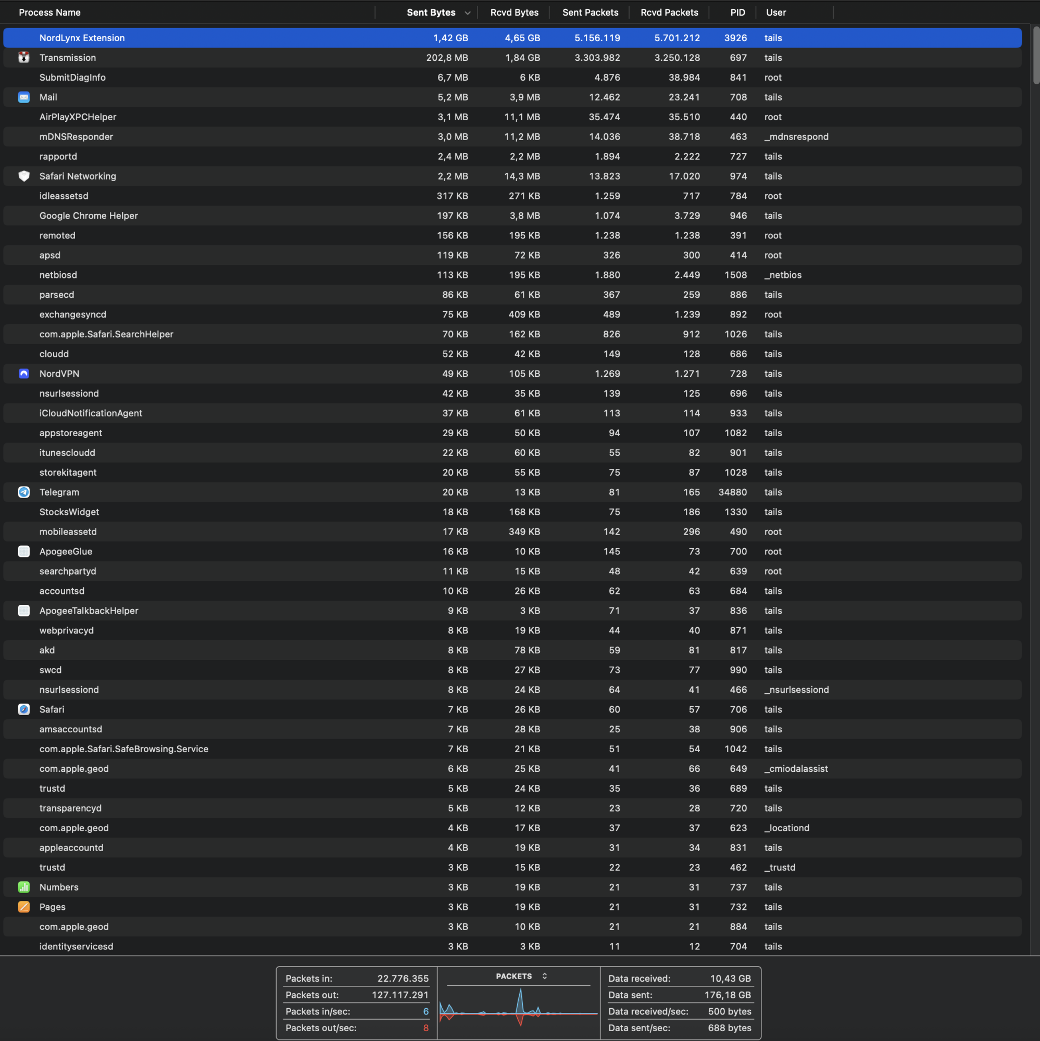Sort by the User column header
This screenshot has width=1040, height=1041.
pos(775,12)
